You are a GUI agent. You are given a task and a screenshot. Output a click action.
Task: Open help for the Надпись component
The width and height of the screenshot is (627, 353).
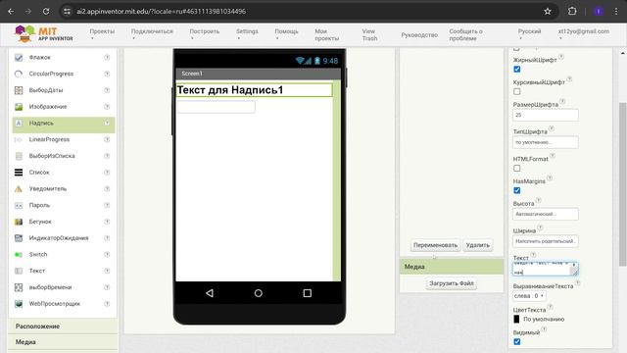[x=107, y=124]
